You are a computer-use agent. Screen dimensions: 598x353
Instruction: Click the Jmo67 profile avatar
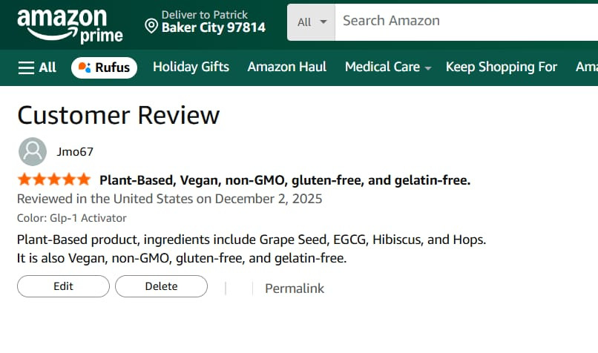click(x=32, y=151)
